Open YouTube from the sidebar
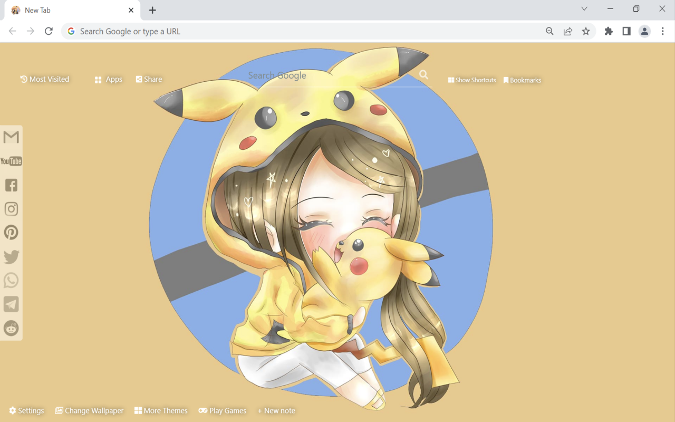The height and width of the screenshot is (422, 675). click(x=11, y=161)
